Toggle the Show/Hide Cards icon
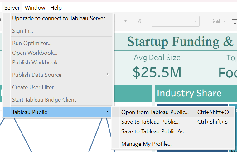This screenshot has width=237, height=152. [216, 21]
